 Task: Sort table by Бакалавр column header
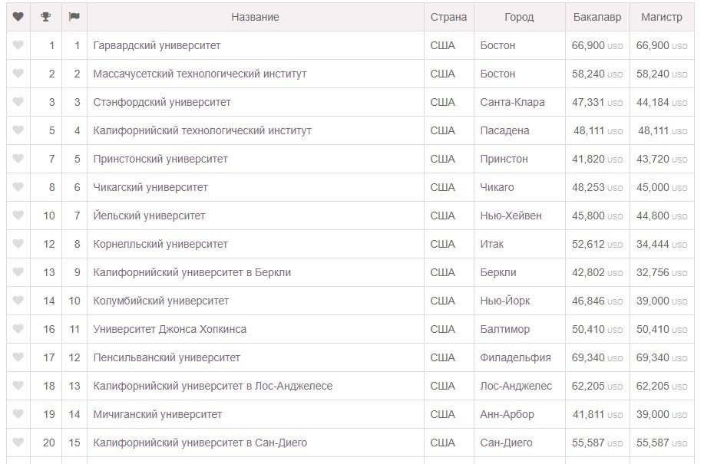[597, 17]
